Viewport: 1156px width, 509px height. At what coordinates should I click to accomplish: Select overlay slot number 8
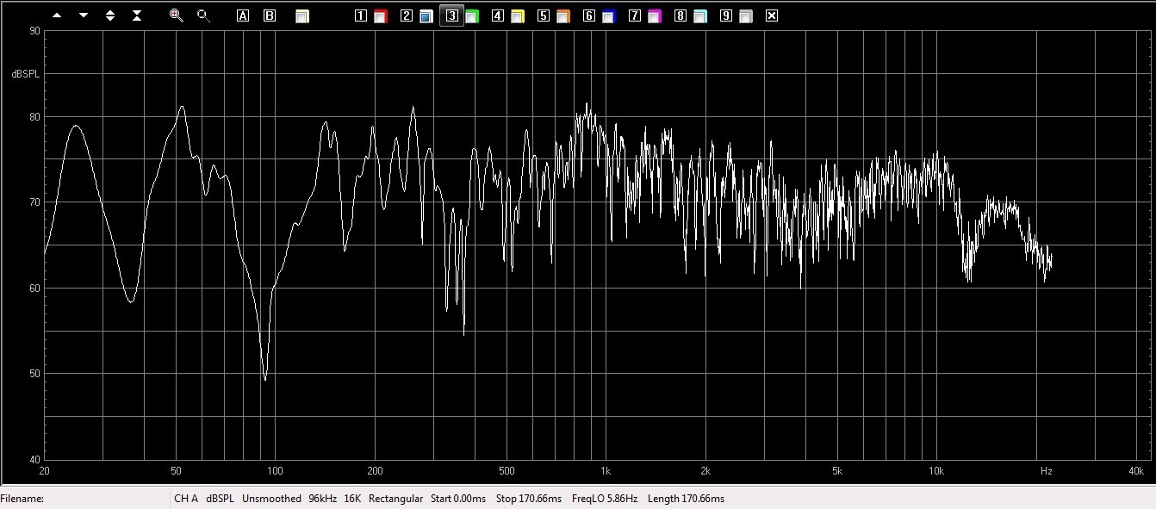click(680, 16)
